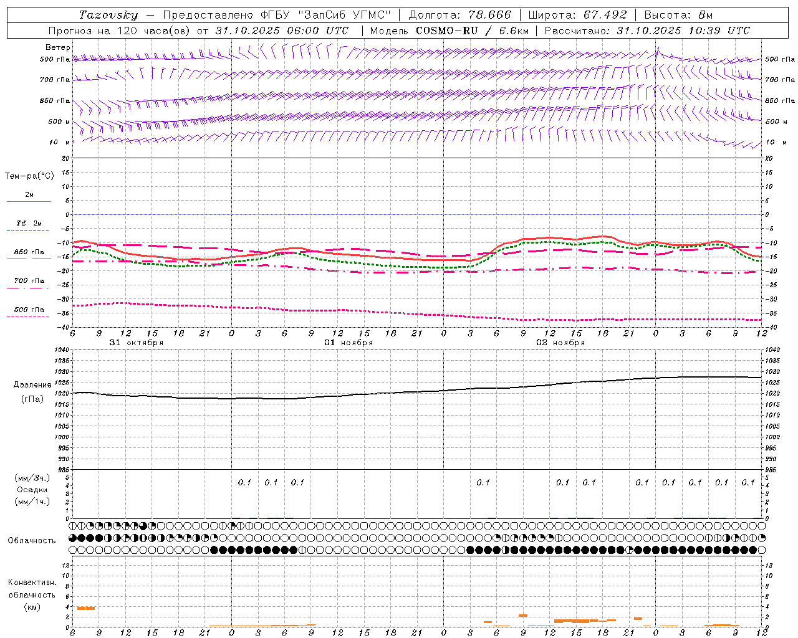Click the station name Tazovsky in the header

(x=109, y=15)
